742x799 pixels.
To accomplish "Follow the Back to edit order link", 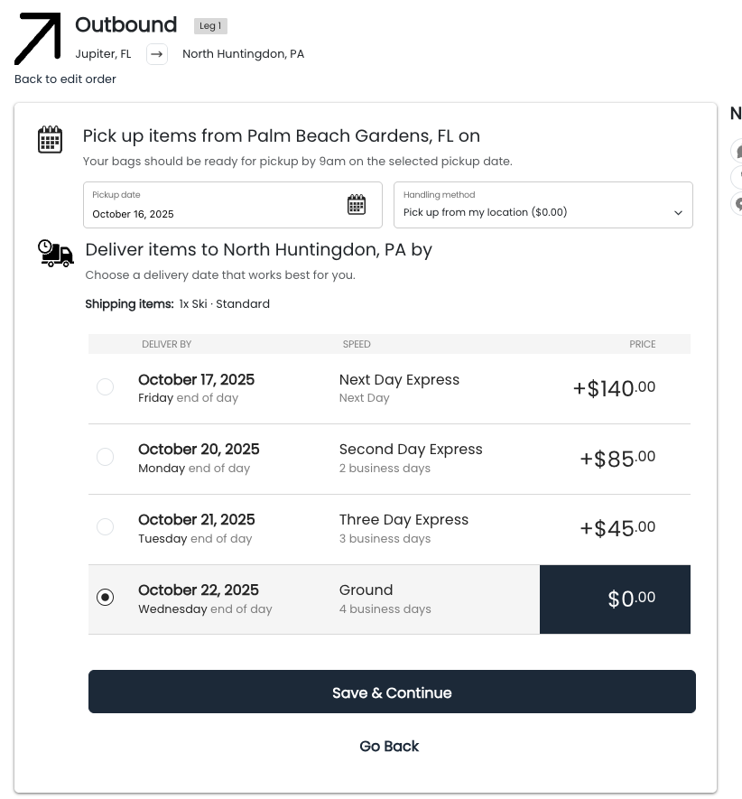I will (65, 79).
